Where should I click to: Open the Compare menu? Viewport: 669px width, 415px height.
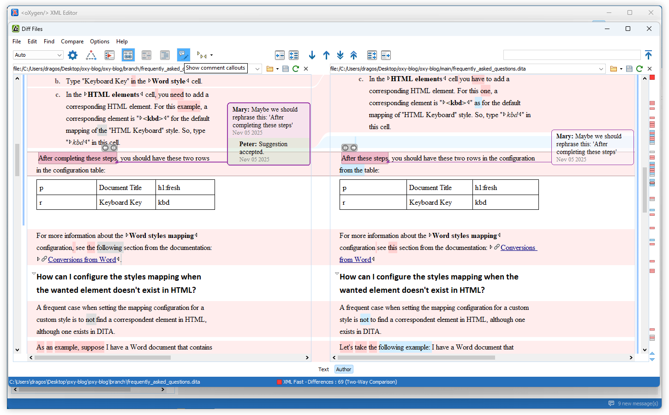point(72,41)
